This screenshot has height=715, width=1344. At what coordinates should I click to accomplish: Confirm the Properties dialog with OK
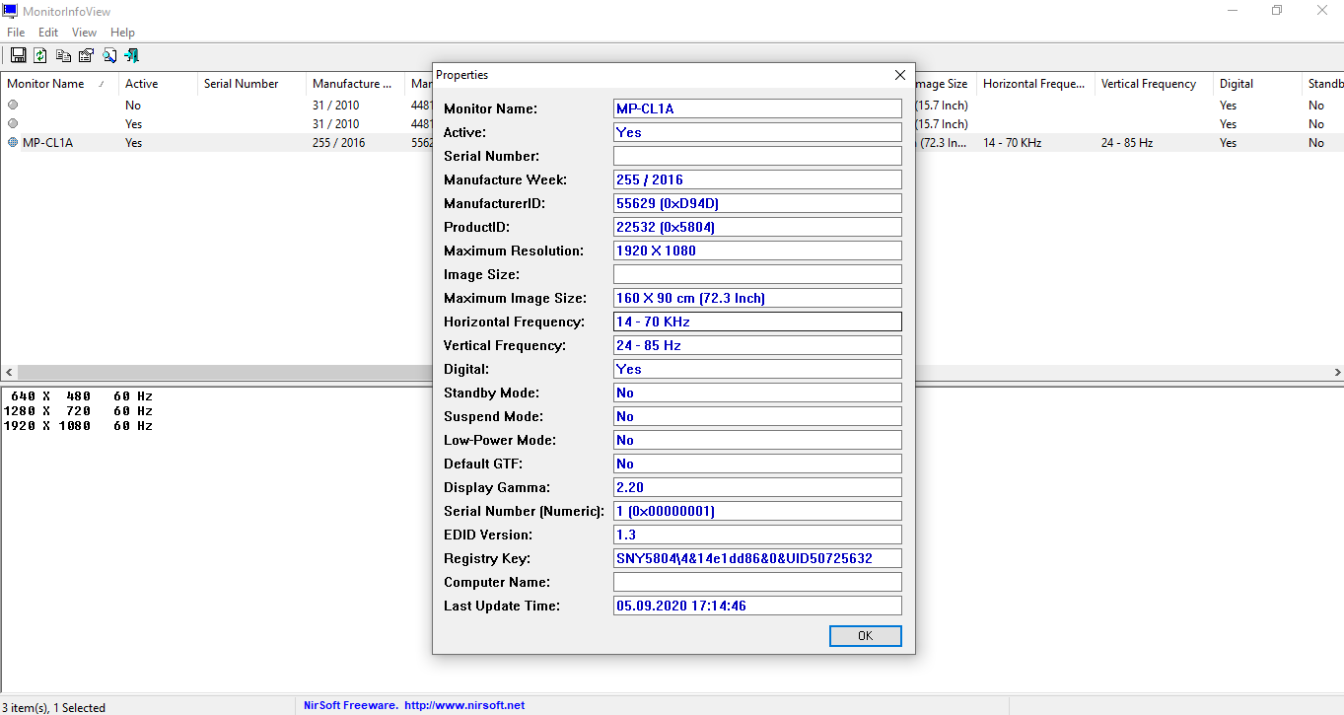pyautogui.click(x=865, y=636)
